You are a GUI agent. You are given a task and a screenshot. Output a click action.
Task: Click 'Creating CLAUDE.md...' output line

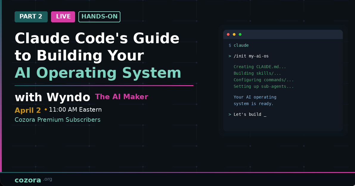click(x=260, y=67)
